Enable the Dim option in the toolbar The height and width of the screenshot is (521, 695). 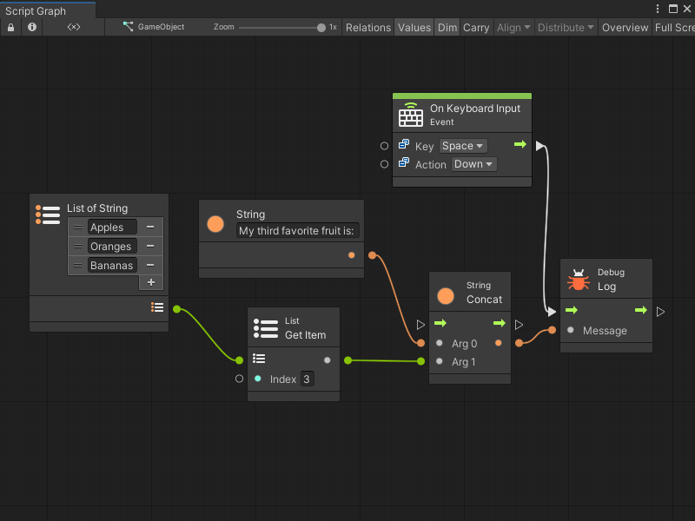click(x=447, y=27)
